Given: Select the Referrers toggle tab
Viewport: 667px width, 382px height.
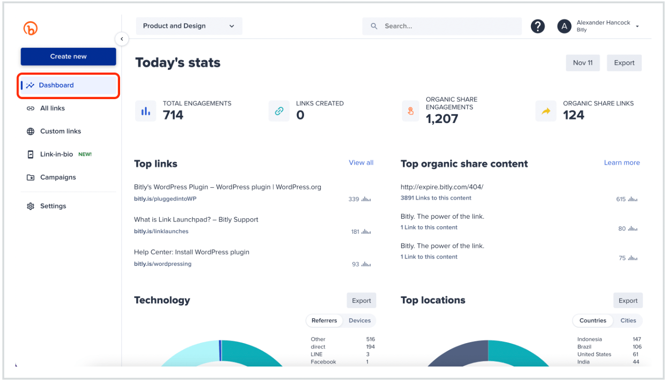Looking at the screenshot, I should tap(324, 321).
